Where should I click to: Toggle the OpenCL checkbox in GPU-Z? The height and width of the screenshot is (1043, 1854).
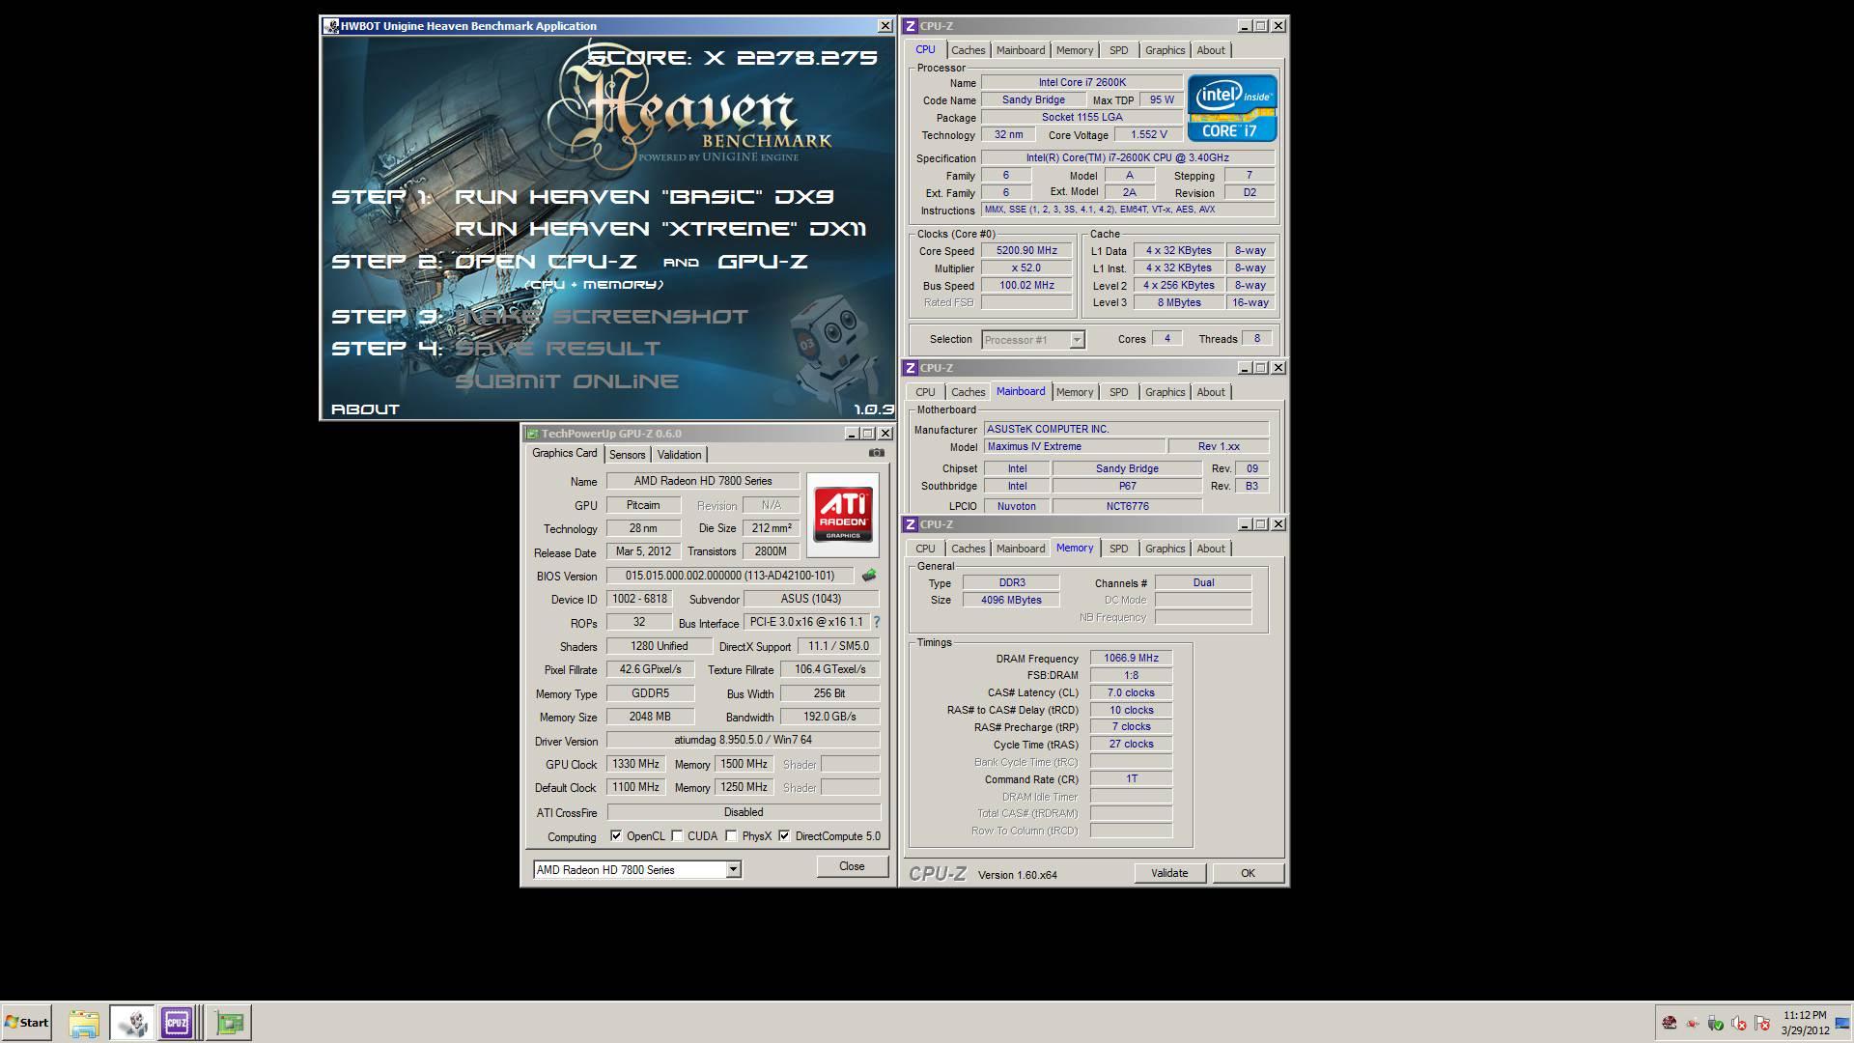(x=616, y=836)
